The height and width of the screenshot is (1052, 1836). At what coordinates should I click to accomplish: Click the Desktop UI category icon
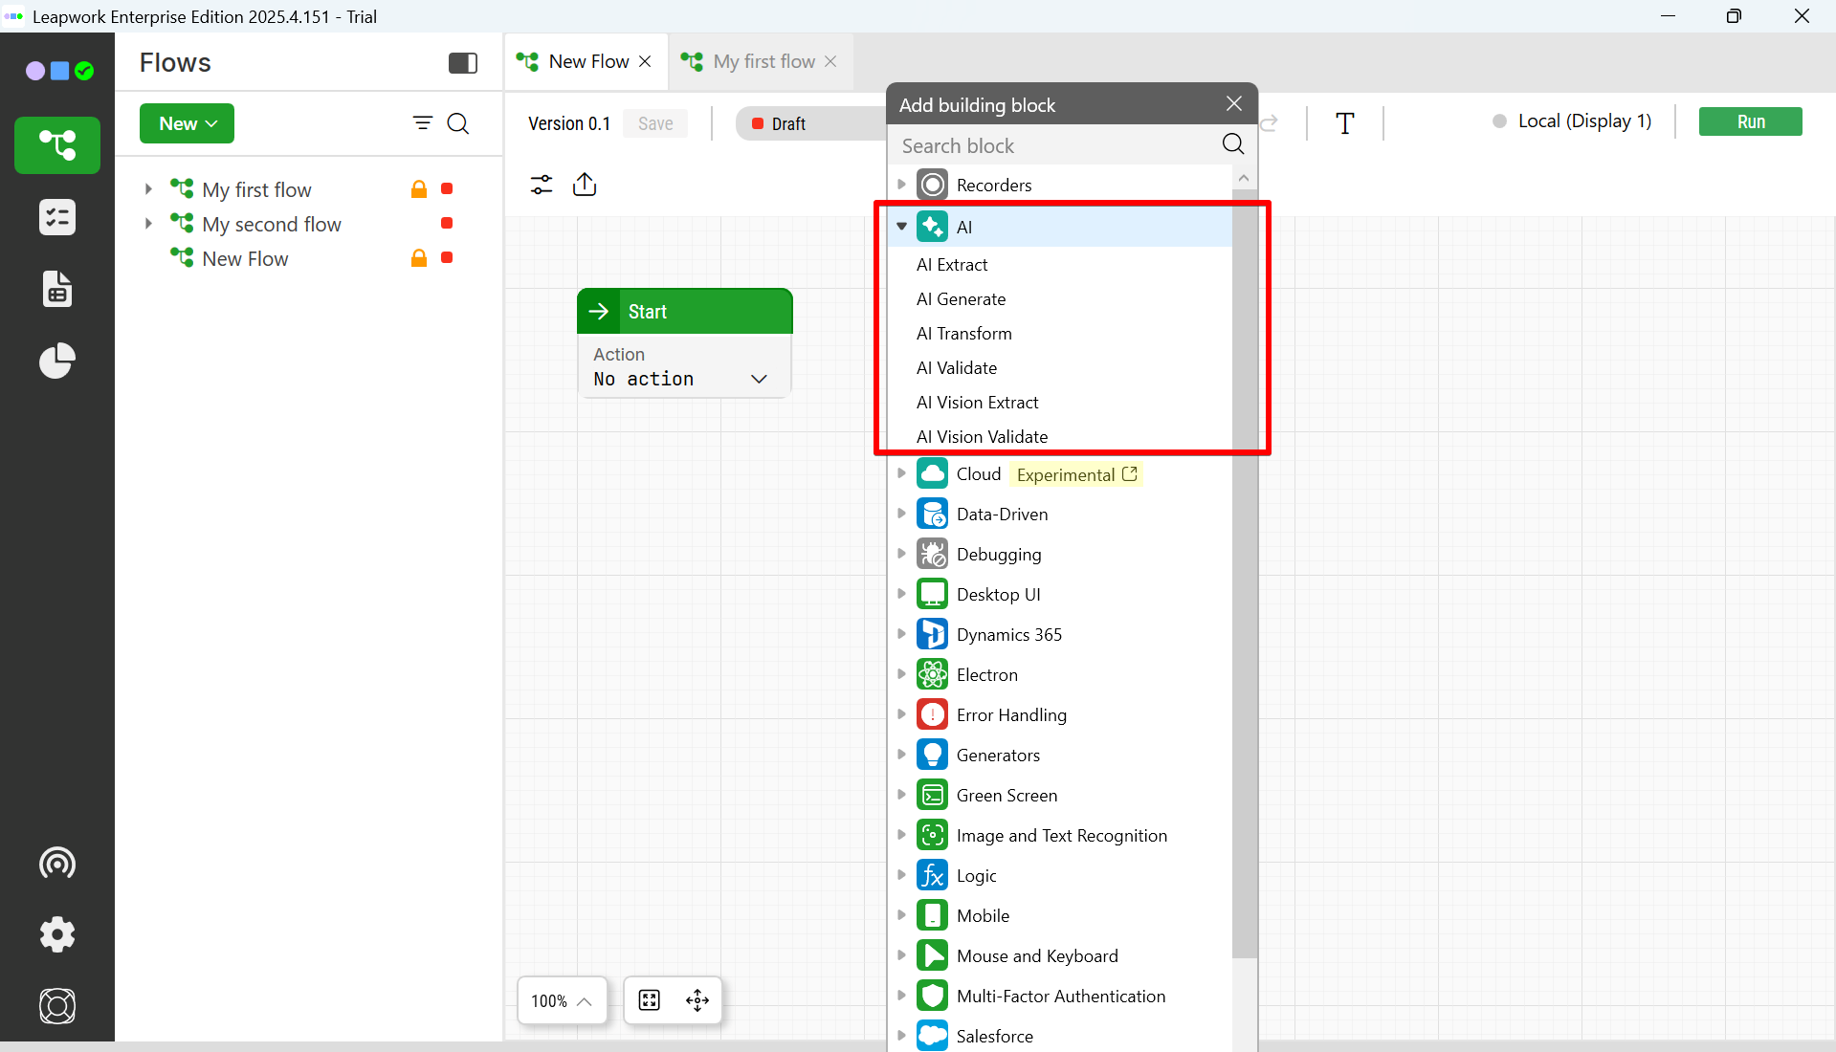933,595
